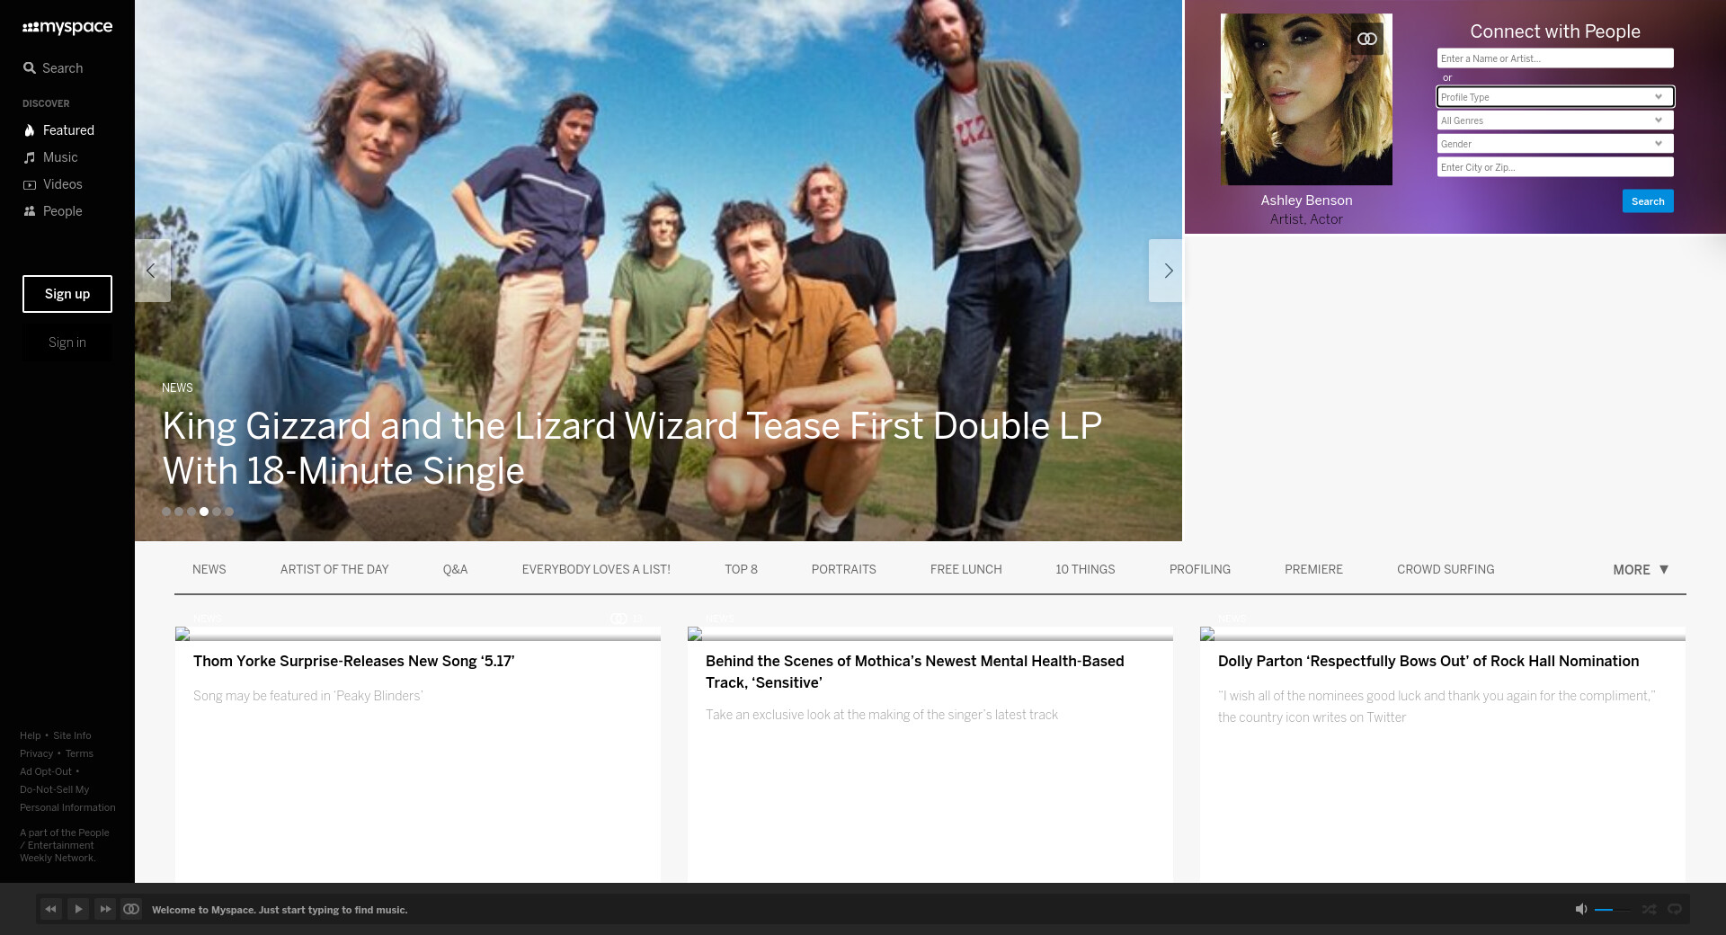The image size is (1726, 935).
Task: Open the Music section note icon
Action: (x=30, y=157)
